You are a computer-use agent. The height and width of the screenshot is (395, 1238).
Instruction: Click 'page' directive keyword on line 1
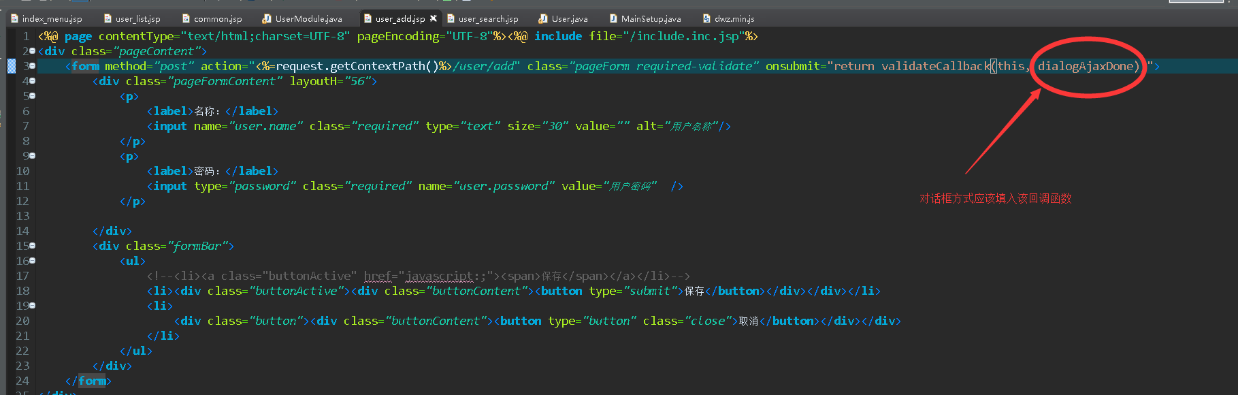tap(78, 36)
